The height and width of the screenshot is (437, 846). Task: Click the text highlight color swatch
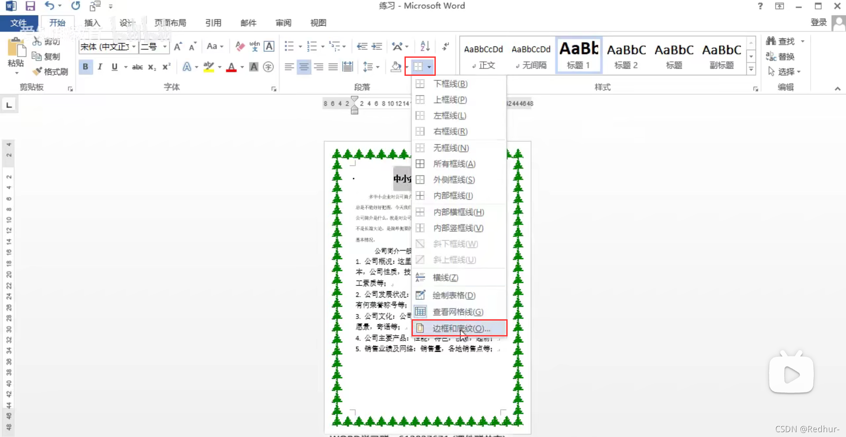[x=208, y=67]
